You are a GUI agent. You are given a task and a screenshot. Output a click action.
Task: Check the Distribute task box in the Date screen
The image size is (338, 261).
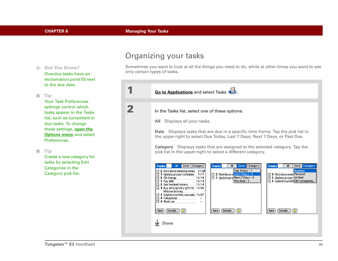213,174
